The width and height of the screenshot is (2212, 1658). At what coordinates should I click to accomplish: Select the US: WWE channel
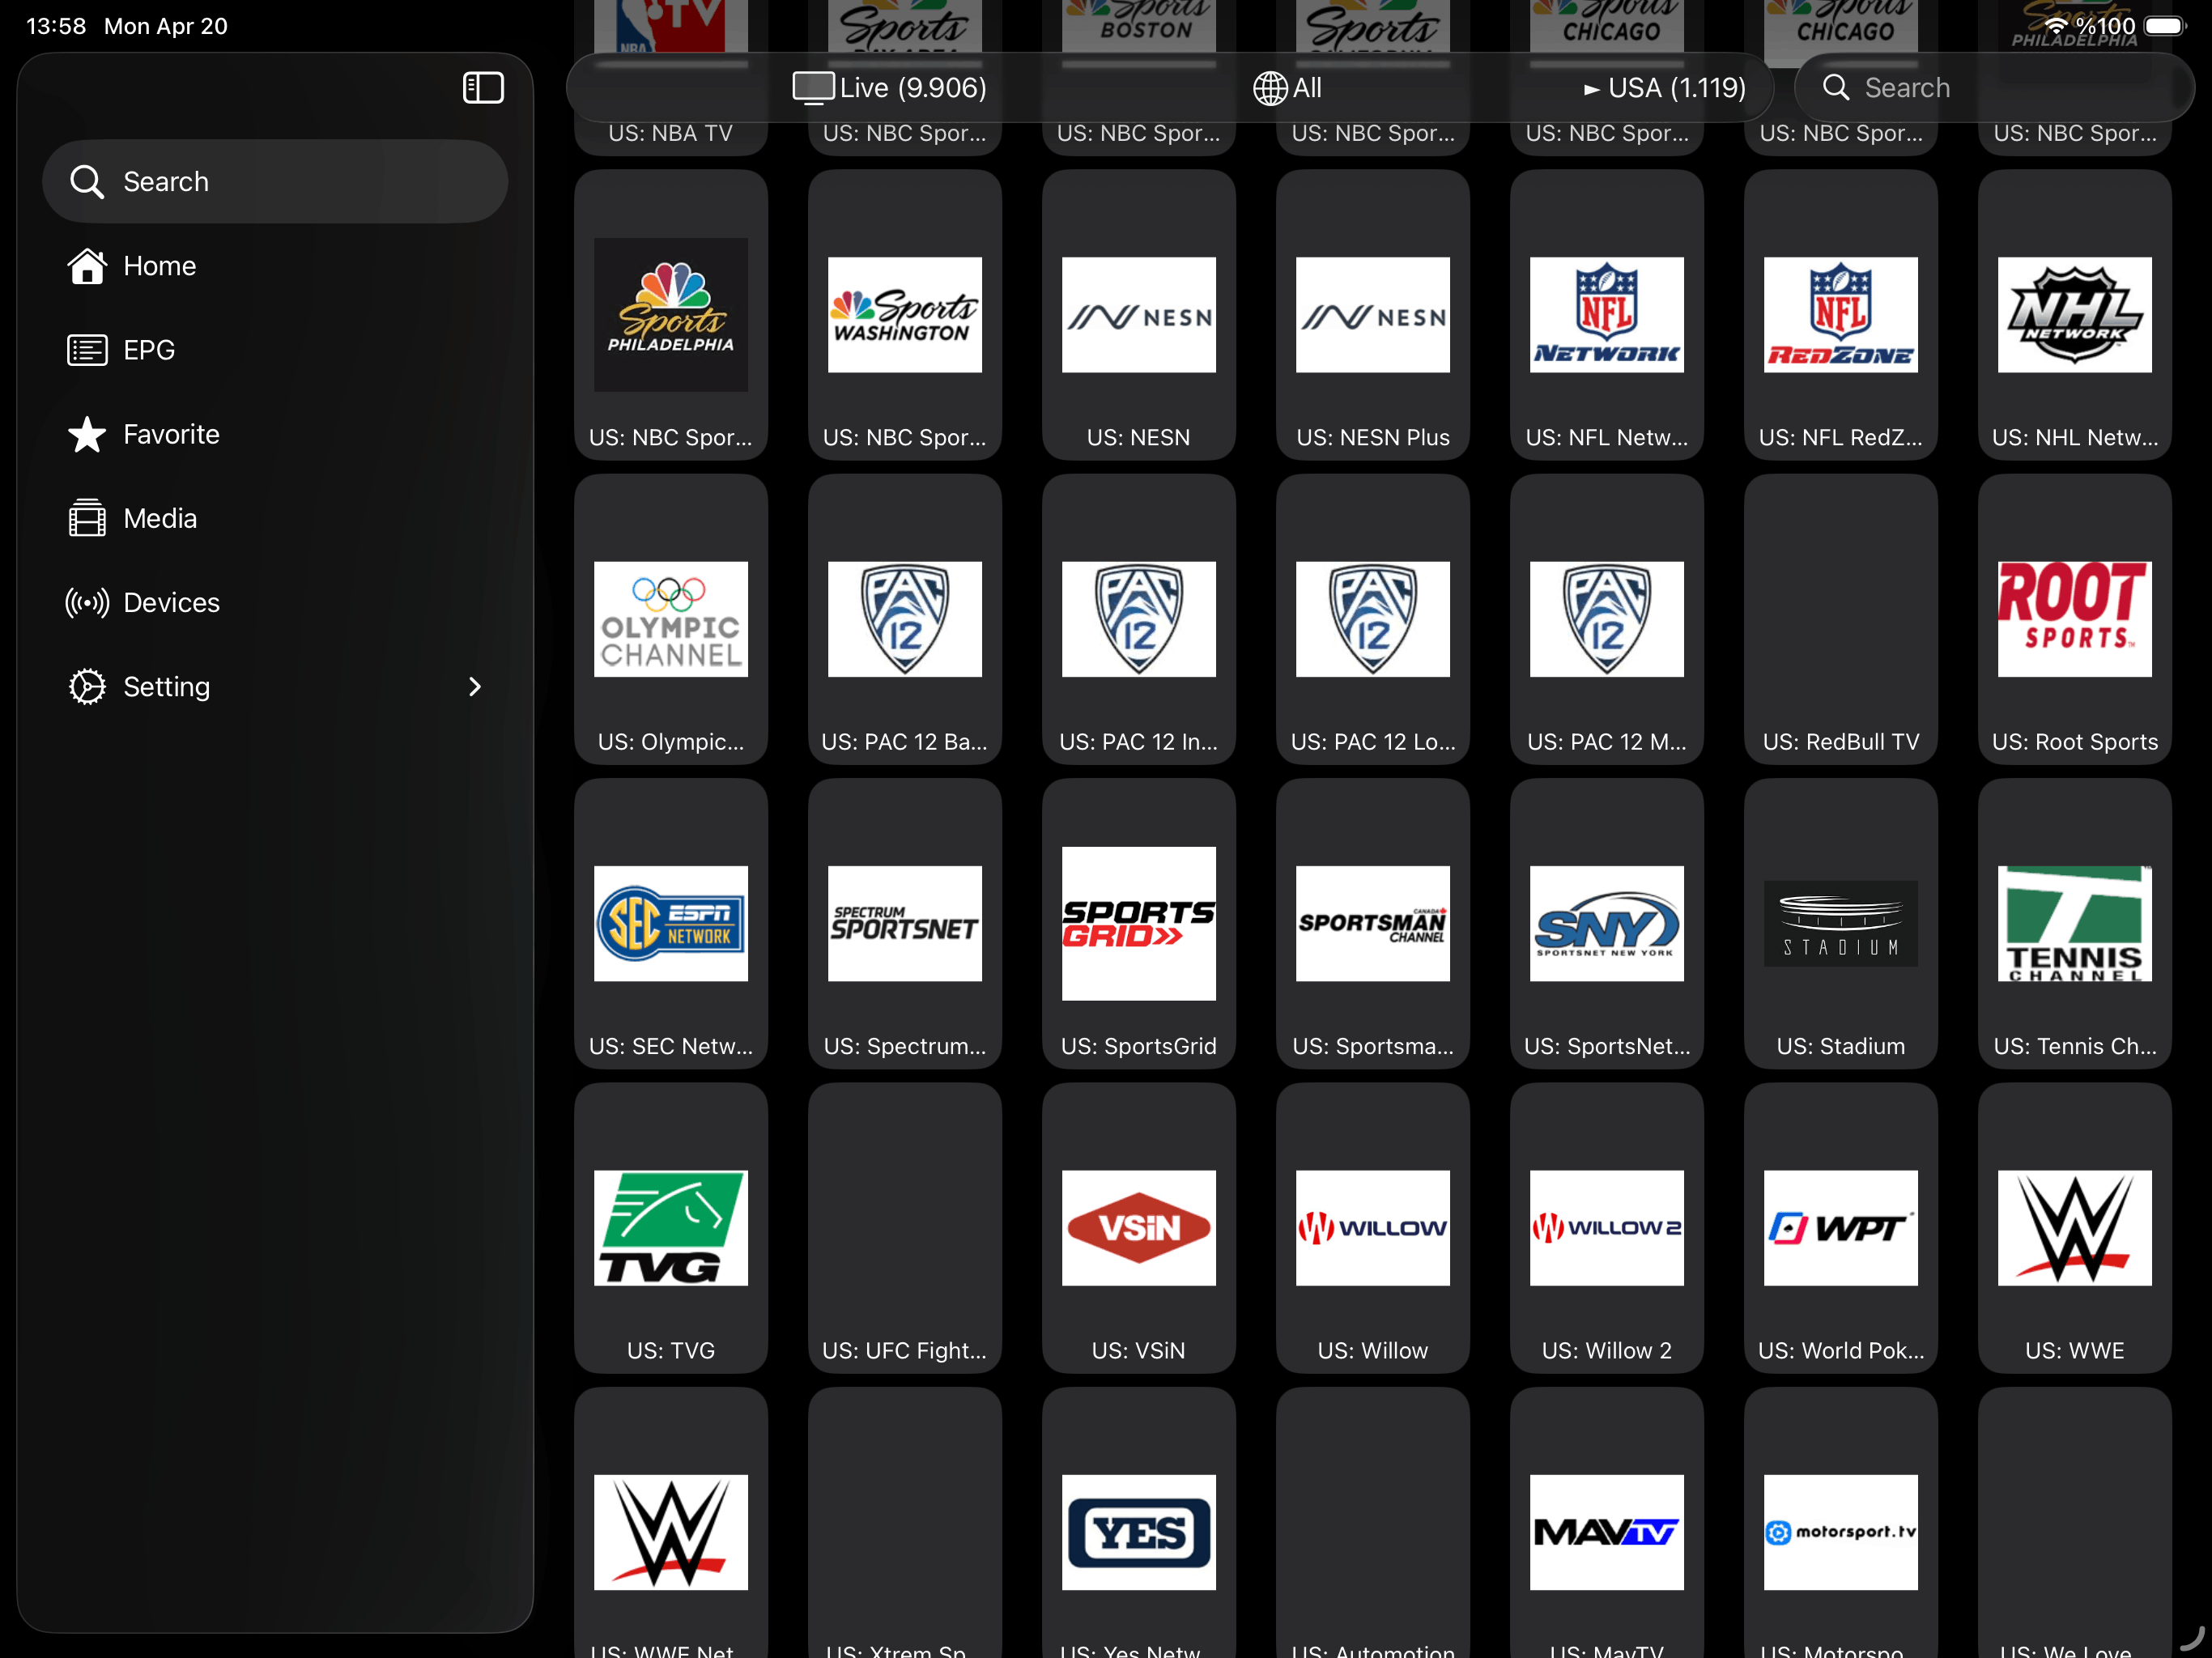pos(2075,1228)
